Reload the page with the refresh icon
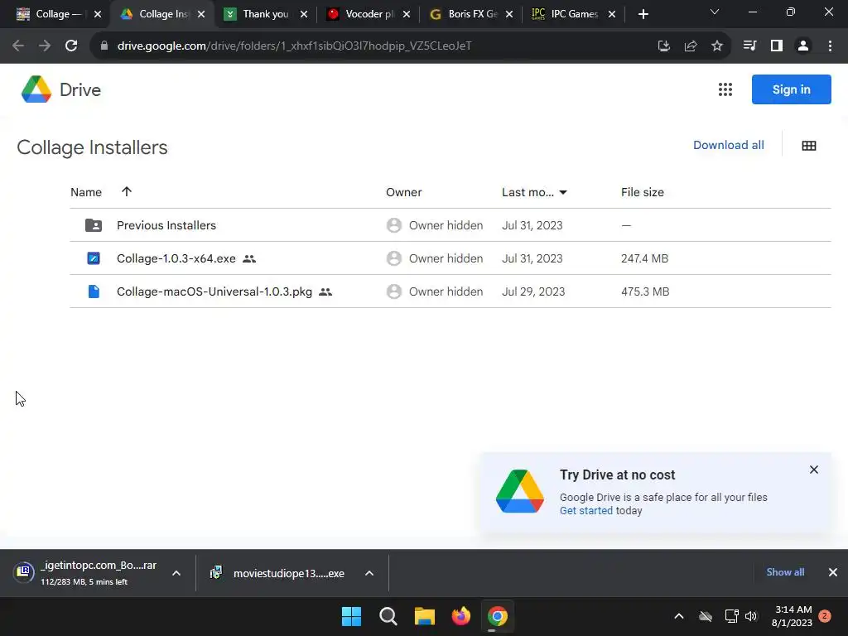The image size is (848, 636). [71, 46]
